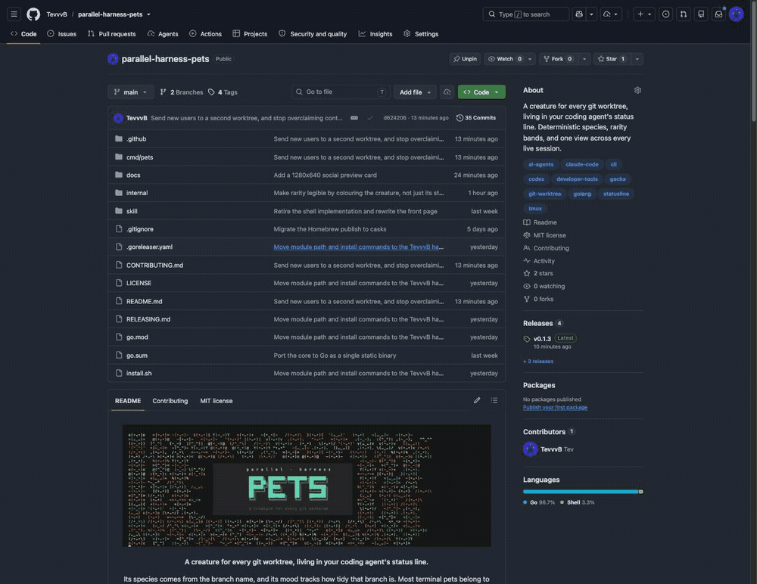Click Publish your first package link
757x584 pixels.
click(x=555, y=407)
